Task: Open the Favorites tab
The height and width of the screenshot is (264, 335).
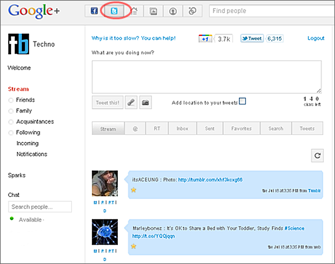Action: pos(241,129)
